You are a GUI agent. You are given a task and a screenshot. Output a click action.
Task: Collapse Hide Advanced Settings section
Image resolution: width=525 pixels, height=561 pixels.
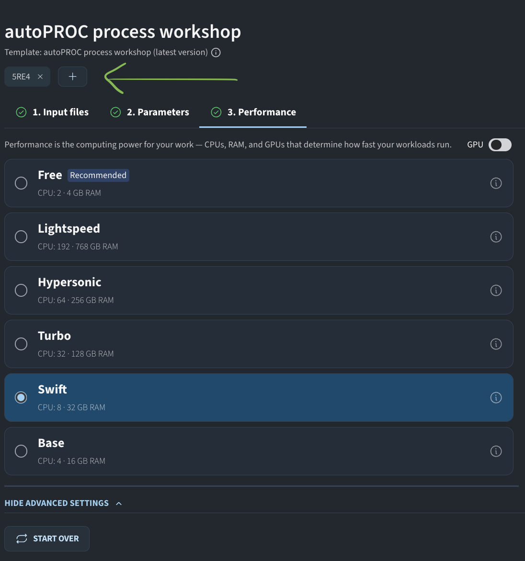click(x=63, y=504)
